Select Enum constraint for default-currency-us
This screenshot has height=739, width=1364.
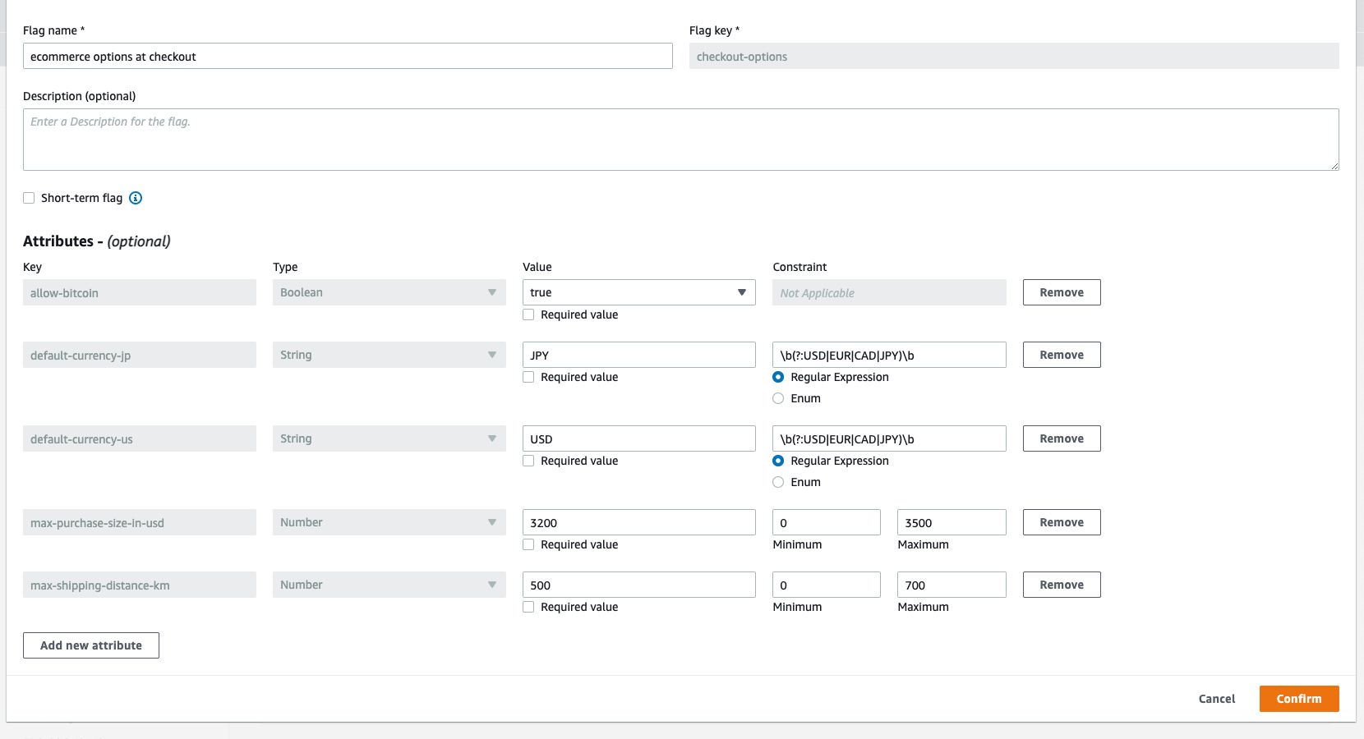click(x=778, y=482)
